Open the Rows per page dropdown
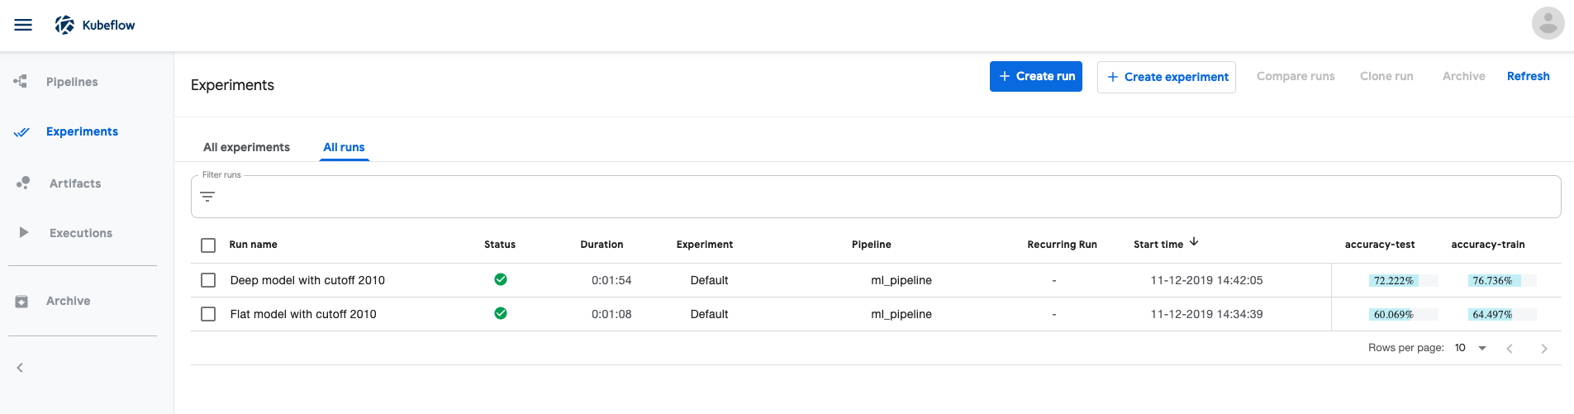Viewport: 1574px width, 414px height. (1471, 348)
